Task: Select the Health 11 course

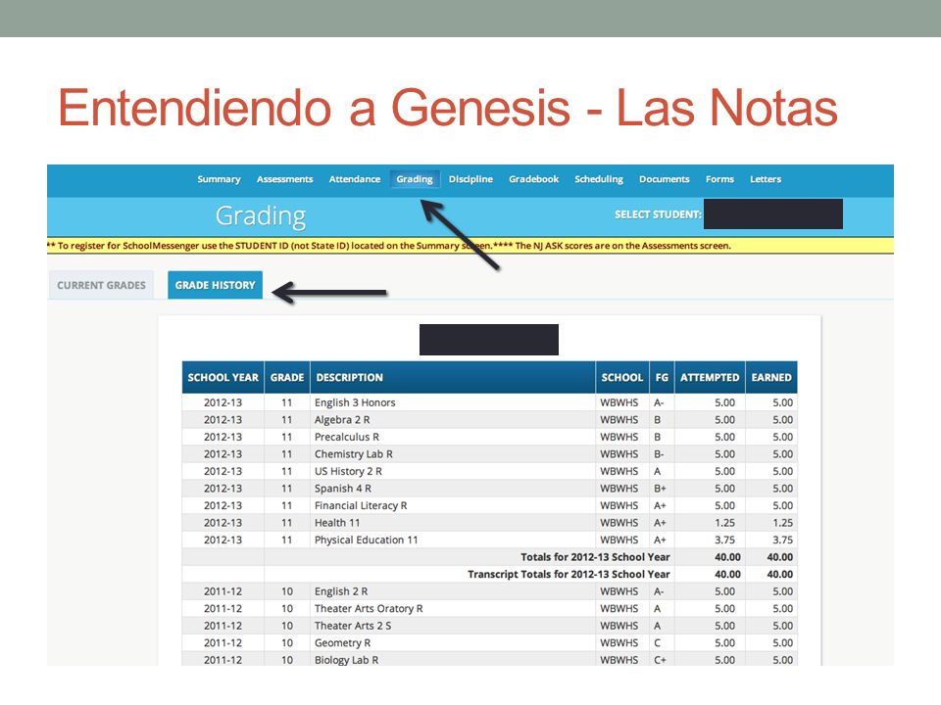Action: pyautogui.click(x=490, y=523)
